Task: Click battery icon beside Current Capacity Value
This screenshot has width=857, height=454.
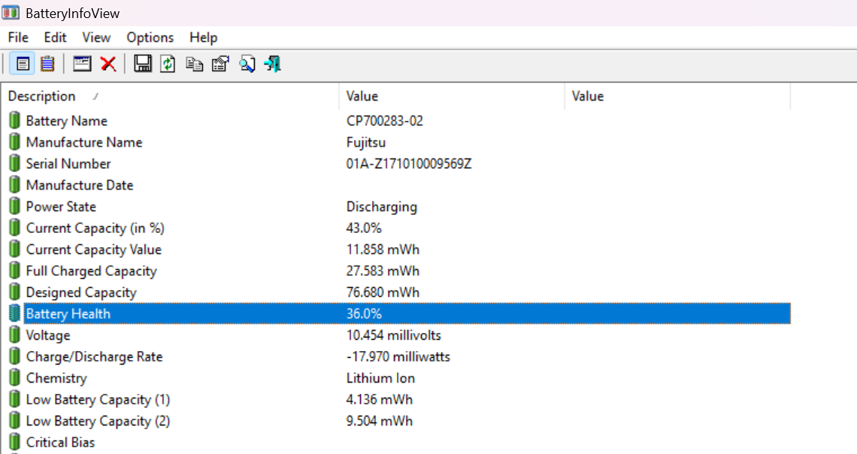Action: click(x=15, y=249)
